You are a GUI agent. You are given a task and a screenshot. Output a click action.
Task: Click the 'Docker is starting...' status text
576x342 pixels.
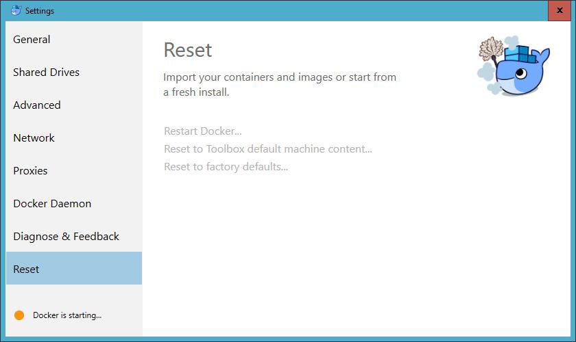point(67,315)
